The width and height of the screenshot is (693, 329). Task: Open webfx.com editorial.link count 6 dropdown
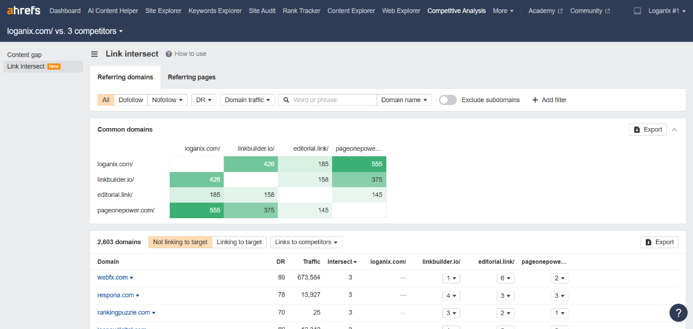[505, 278]
